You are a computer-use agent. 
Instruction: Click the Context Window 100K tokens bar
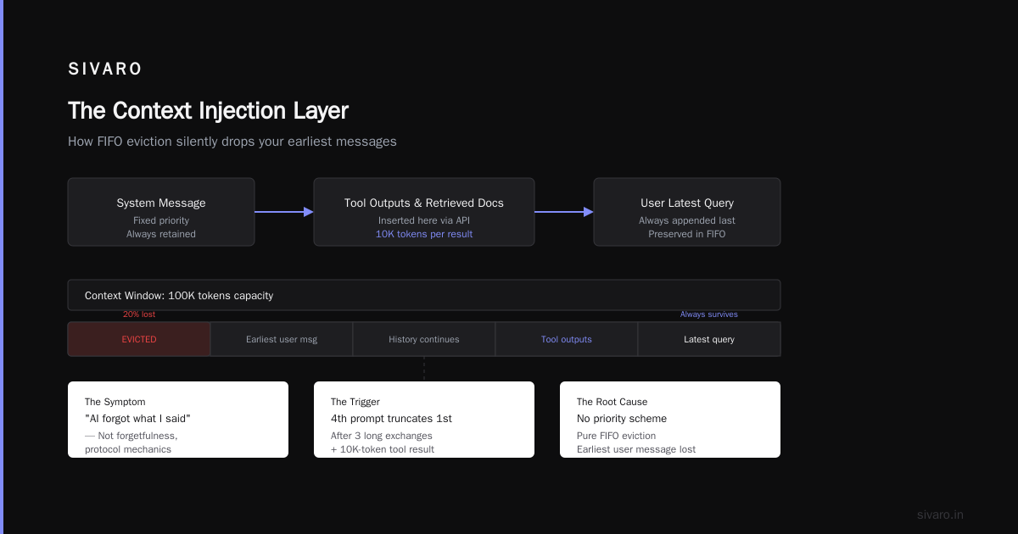pyautogui.click(x=424, y=295)
